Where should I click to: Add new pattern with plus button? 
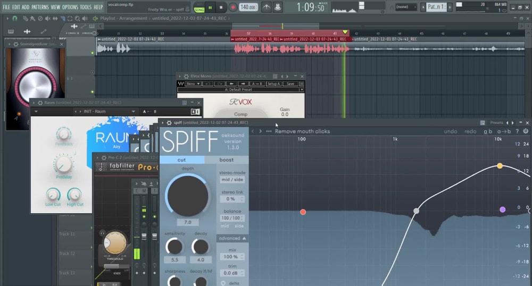coord(450,7)
